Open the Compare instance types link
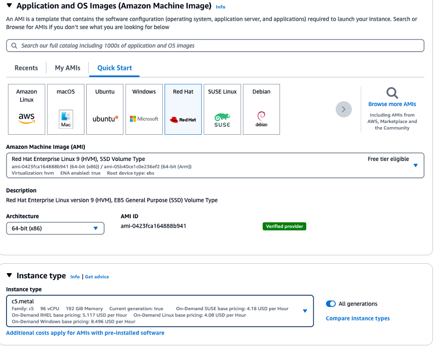This screenshot has width=439, height=351. coord(357,318)
